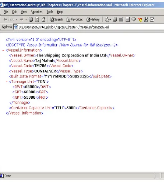Click the DOCTYPE Vessel.Information line
164x182 pixels.
pyautogui.click(x=62, y=45)
